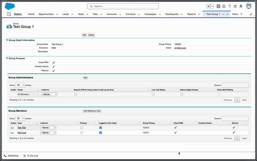
Task: Toggle Allow Insight Access checkbox
Action: [x=182, y=94]
